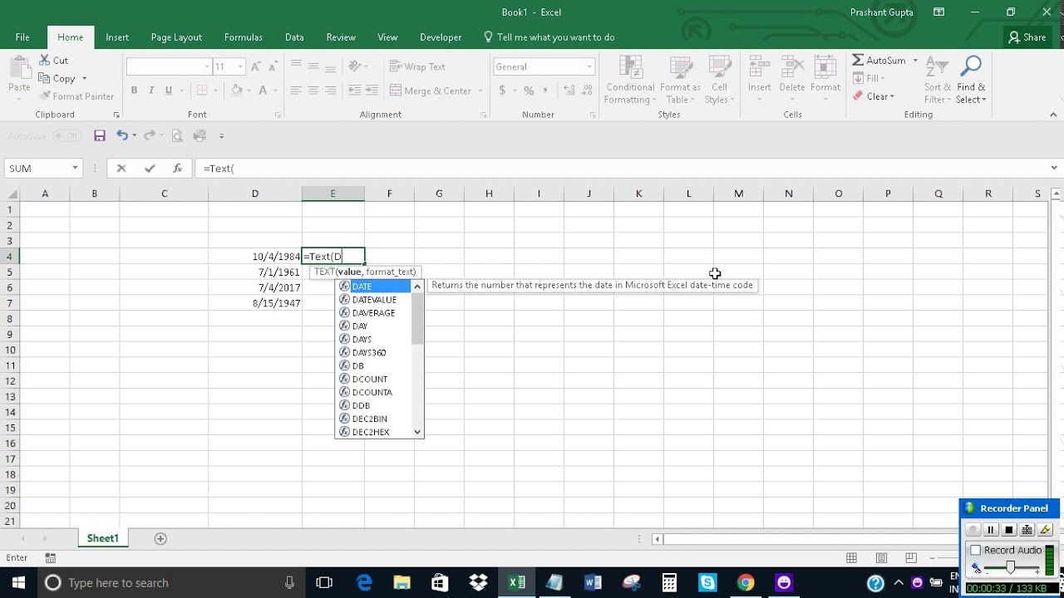Screen dimensions: 1064x598
Task: Click the Clear eraser button
Action: 873,96
